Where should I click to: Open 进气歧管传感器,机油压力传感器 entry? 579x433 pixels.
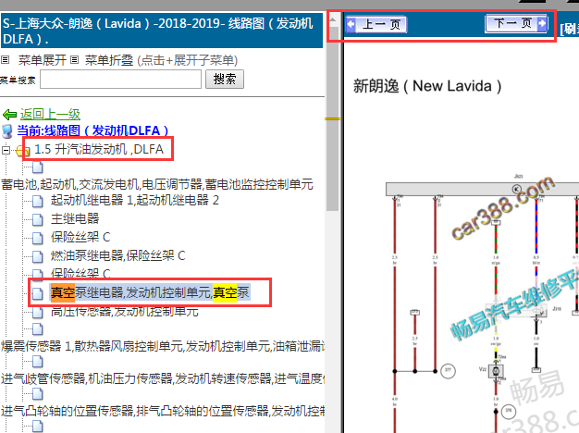point(163,378)
